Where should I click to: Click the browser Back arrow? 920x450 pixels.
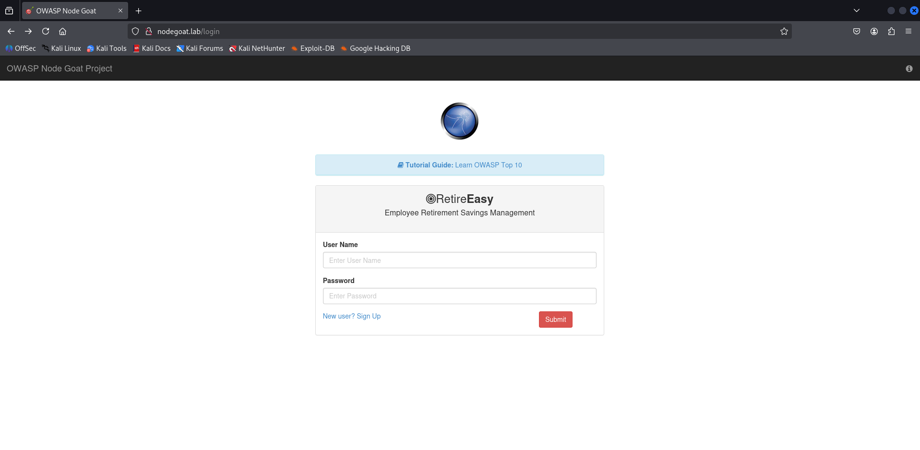click(11, 31)
